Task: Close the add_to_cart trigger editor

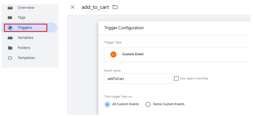Action: (73, 7)
